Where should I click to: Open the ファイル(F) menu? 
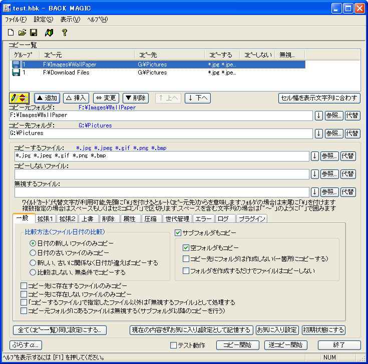click(x=16, y=19)
